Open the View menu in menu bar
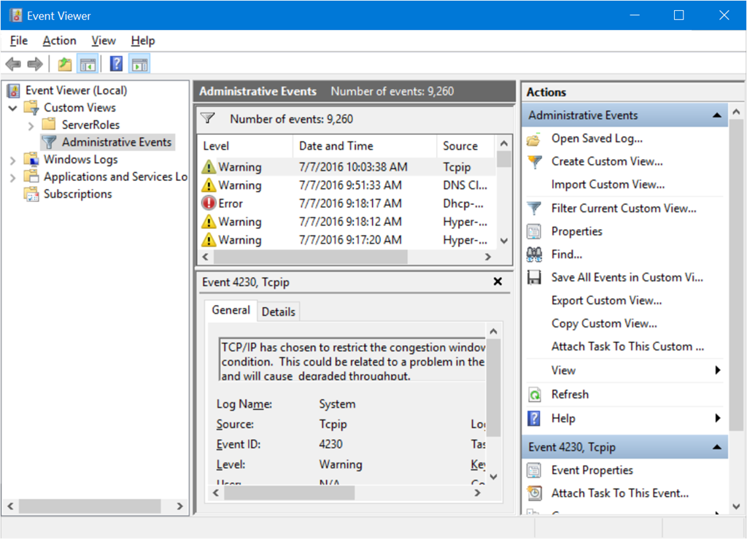The height and width of the screenshot is (539, 747). (x=104, y=41)
